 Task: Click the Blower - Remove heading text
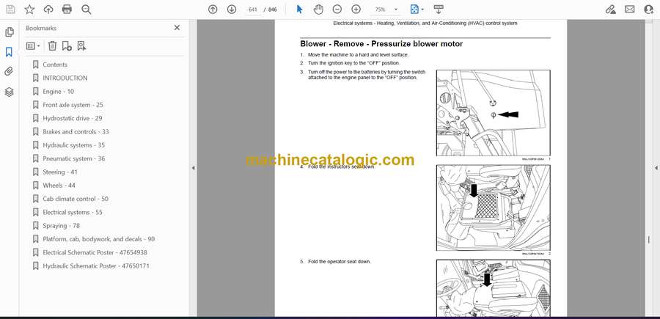381,44
